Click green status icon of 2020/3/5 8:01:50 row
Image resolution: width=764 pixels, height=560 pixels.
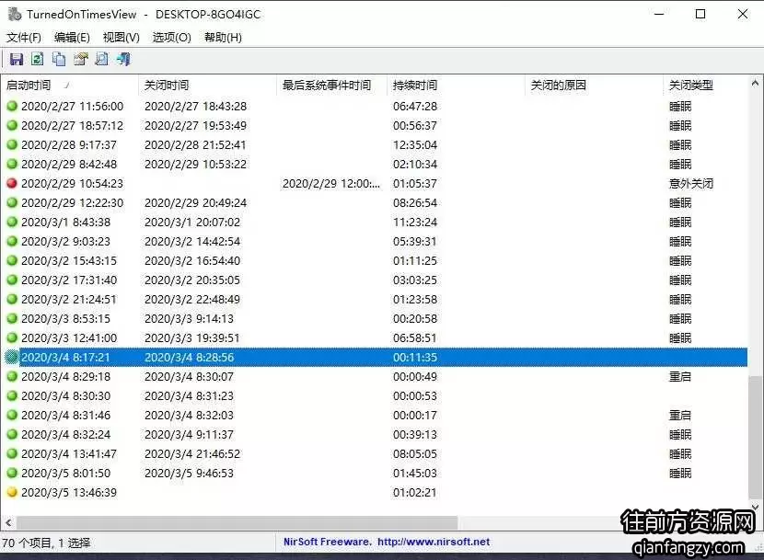[x=12, y=473]
